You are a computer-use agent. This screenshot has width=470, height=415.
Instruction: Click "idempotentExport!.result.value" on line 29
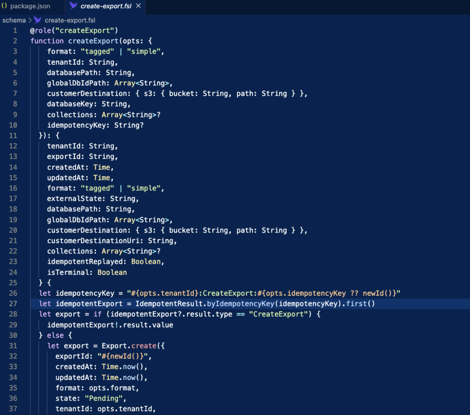pyautogui.click(x=110, y=325)
